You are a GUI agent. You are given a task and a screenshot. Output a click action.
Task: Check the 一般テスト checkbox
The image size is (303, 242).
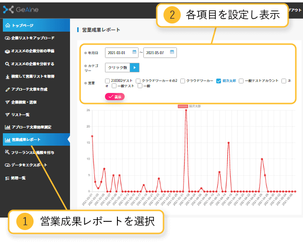click(x=114, y=86)
